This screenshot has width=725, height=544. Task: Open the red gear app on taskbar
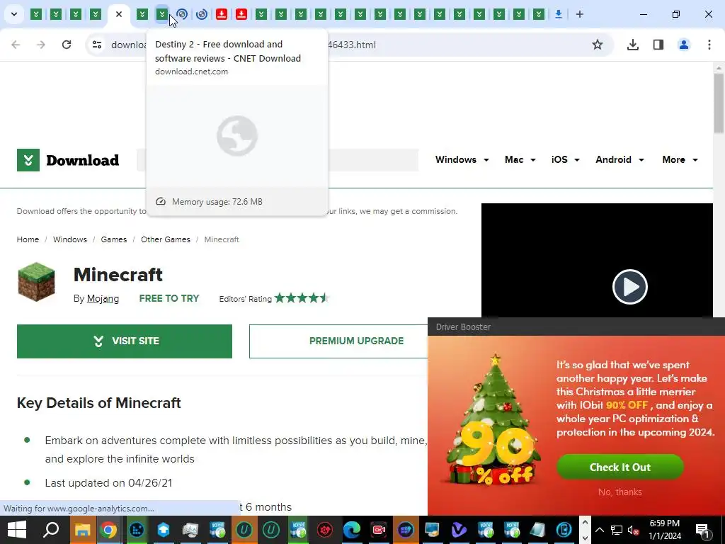point(325,530)
